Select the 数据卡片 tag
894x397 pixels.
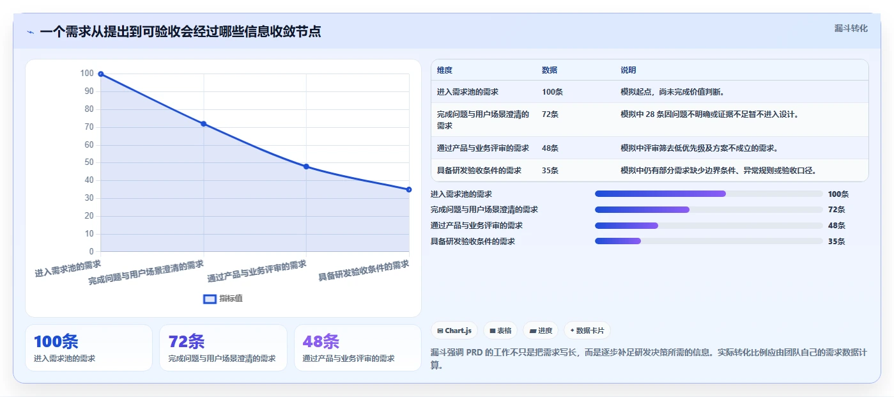pyautogui.click(x=587, y=331)
